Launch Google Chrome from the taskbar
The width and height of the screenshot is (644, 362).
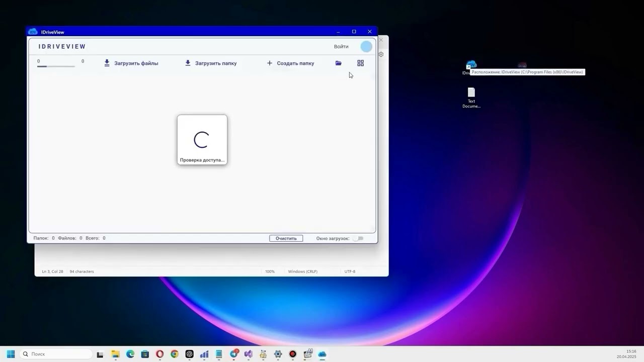click(x=174, y=354)
